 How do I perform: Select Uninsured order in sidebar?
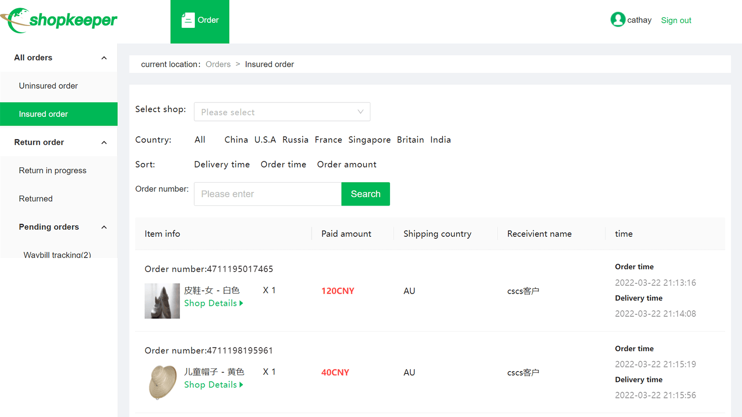48,86
